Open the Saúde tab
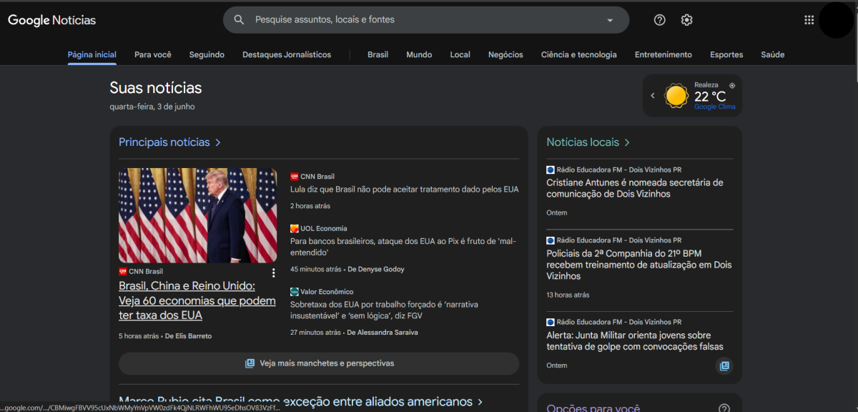The height and width of the screenshot is (412, 858). 773,54
